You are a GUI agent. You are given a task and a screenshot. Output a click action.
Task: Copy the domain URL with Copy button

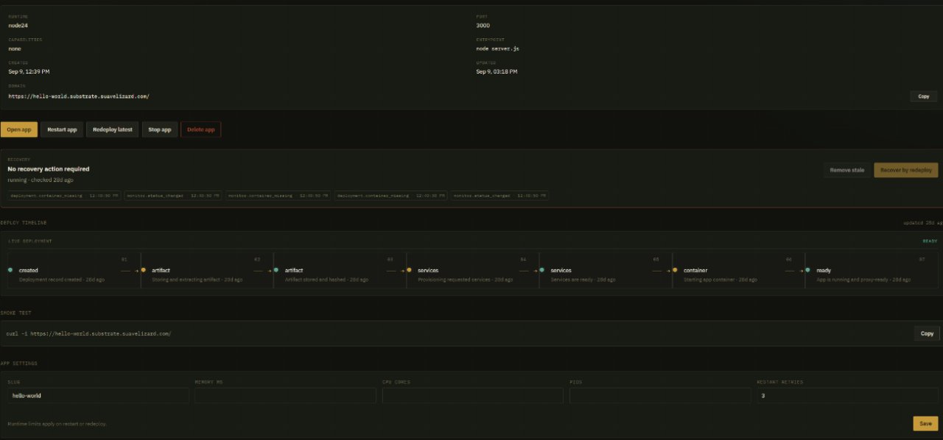(924, 96)
